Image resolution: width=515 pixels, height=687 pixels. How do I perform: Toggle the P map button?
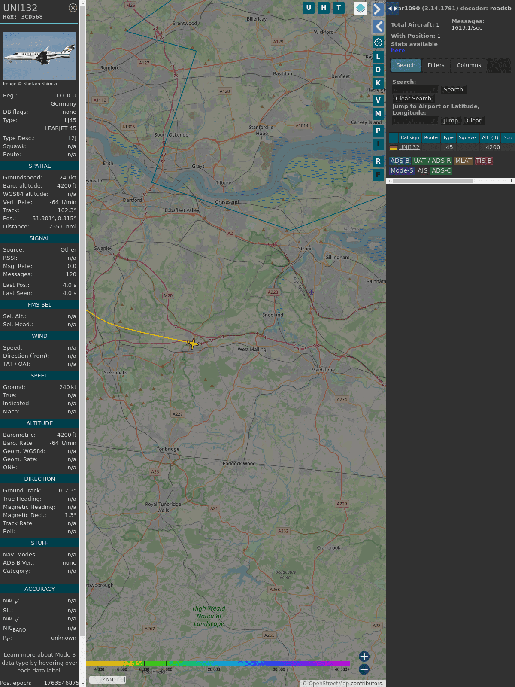click(378, 131)
